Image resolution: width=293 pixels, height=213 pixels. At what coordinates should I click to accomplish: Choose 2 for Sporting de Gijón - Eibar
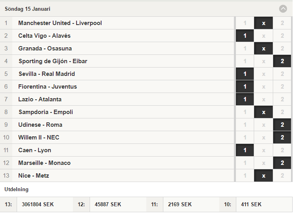pos(282,61)
